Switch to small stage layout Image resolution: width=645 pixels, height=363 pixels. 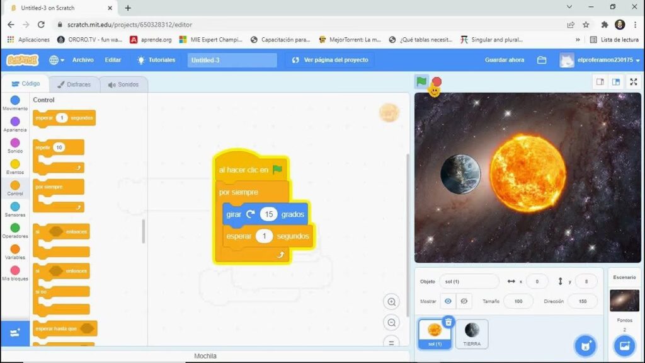tap(600, 82)
